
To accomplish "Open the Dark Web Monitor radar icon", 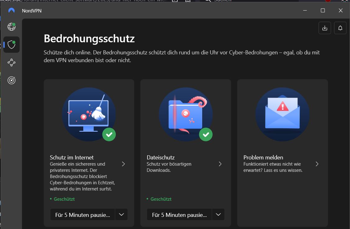I will [x=11, y=80].
